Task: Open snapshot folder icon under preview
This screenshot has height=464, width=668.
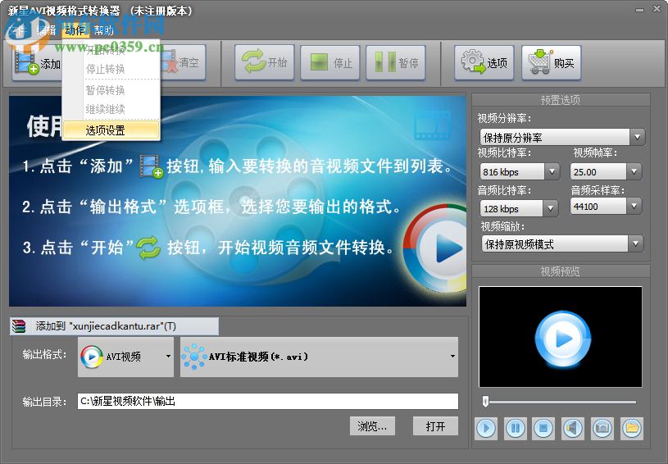Action: click(631, 428)
